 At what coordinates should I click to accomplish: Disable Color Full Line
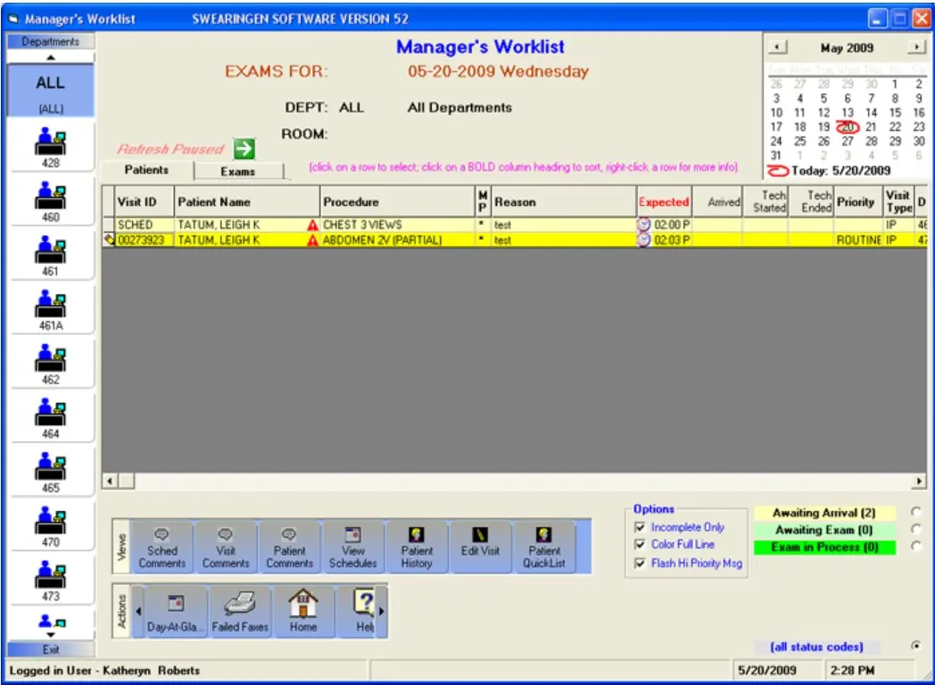tap(639, 542)
